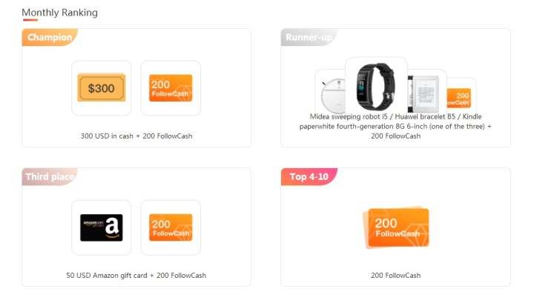
Task: Click '50 USD Amazon gift card' caption
Action: [x=107, y=275]
